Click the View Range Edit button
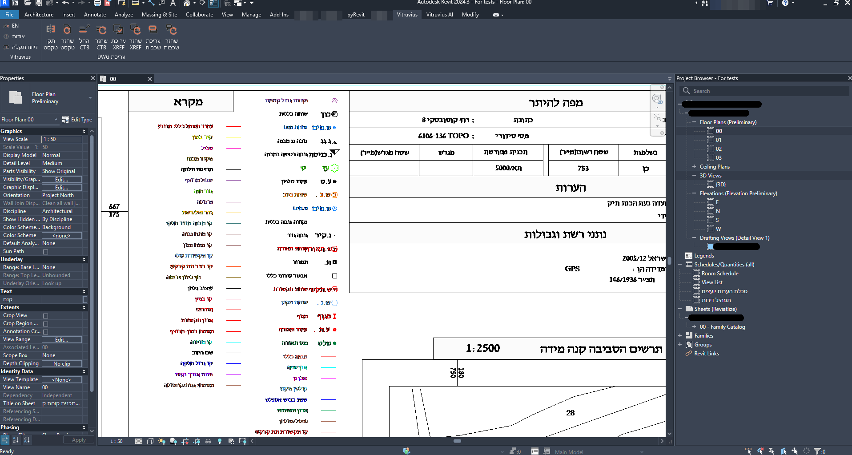The width and height of the screenshot is (852, 455). [62, 340]
